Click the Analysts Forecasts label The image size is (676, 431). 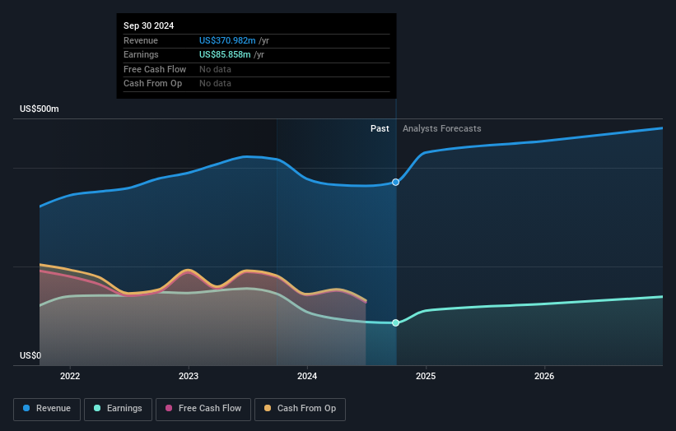pos(442,129)
